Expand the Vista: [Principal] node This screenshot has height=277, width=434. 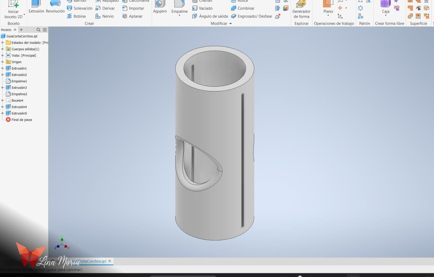click(x=3, y=55)
